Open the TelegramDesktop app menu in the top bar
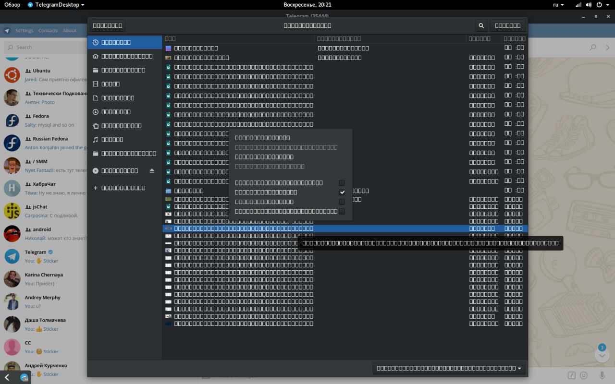The image size is (615, 384). click(56, 5)
